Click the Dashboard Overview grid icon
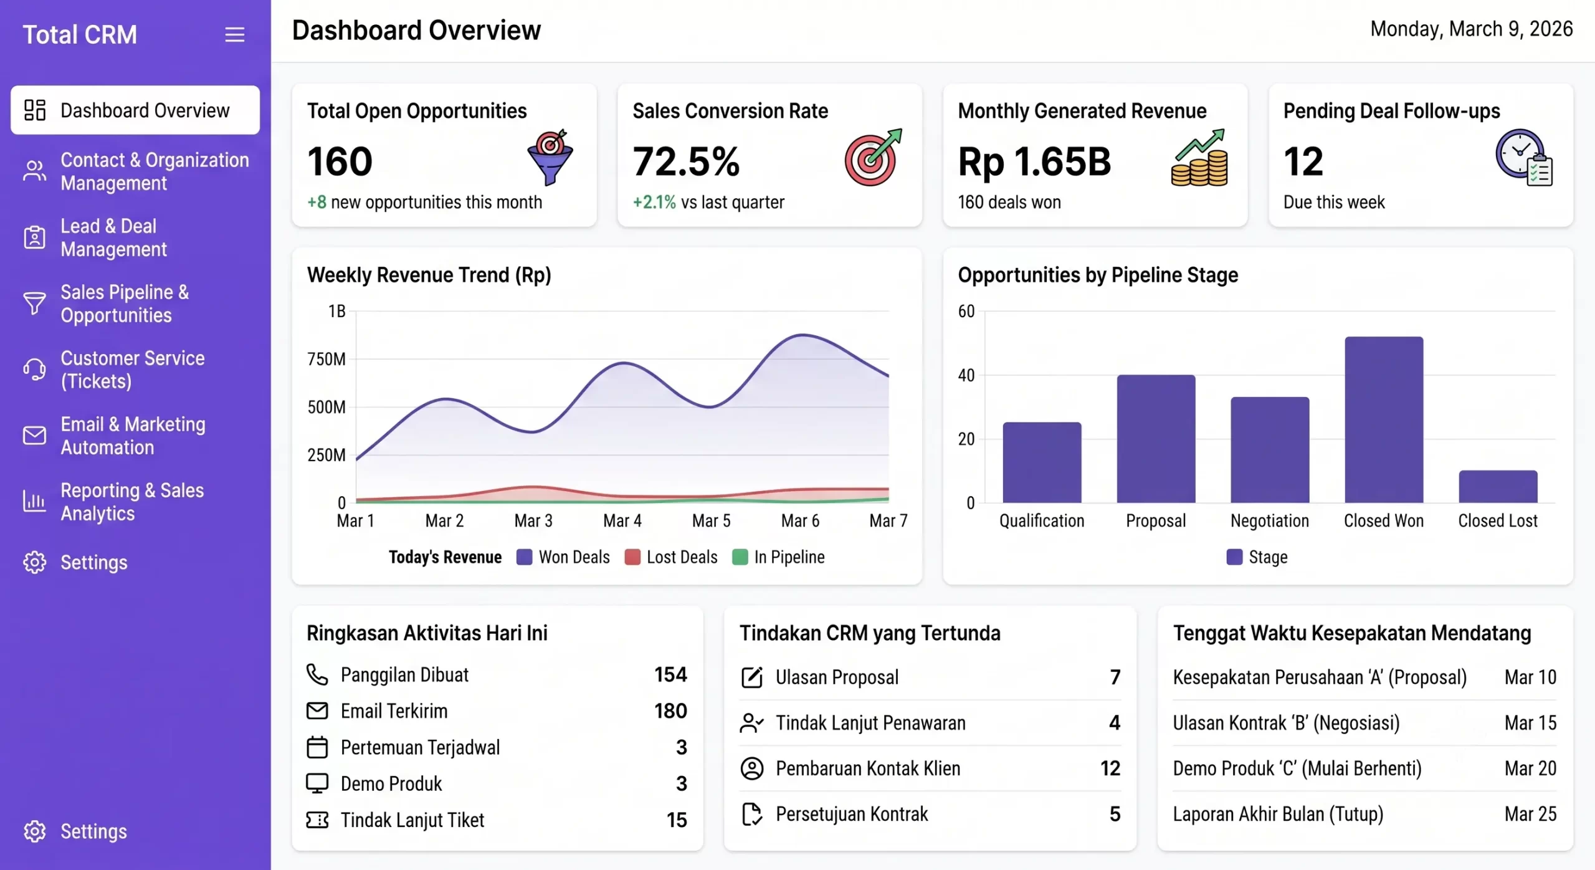Image resolution: width=1595 pixels, height=870 pixels. 35,110
